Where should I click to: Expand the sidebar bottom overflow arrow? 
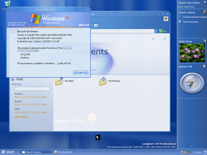coord(192,146)
